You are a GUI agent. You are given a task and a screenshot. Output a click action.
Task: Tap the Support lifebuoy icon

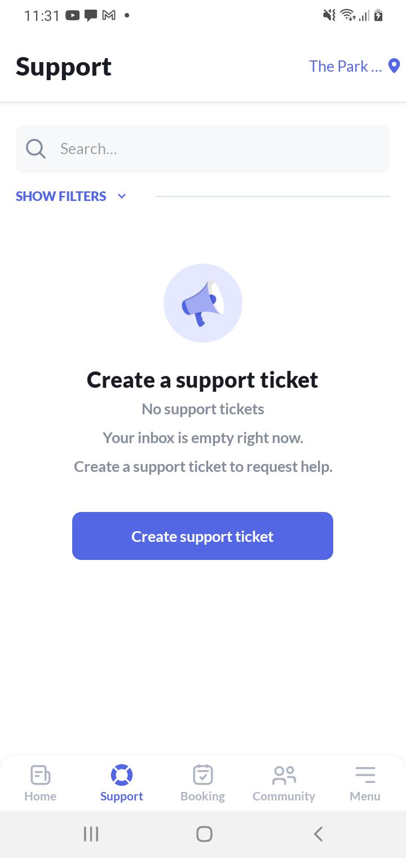point(121,774)
